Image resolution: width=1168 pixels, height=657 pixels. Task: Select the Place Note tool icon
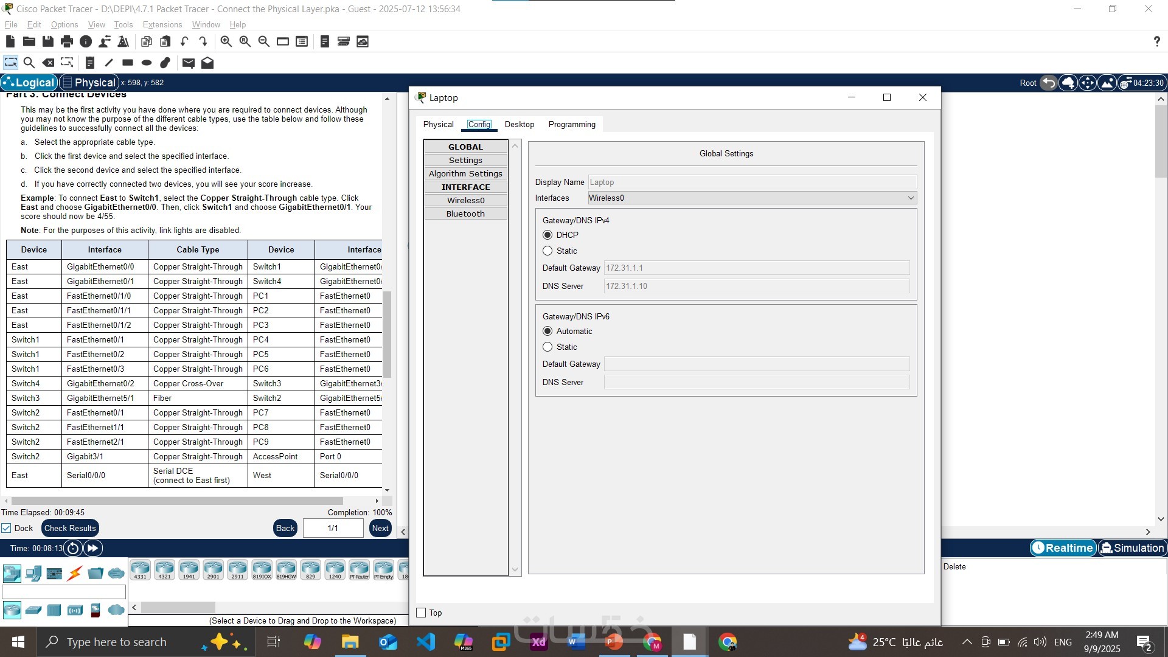[x=89, y=63]
